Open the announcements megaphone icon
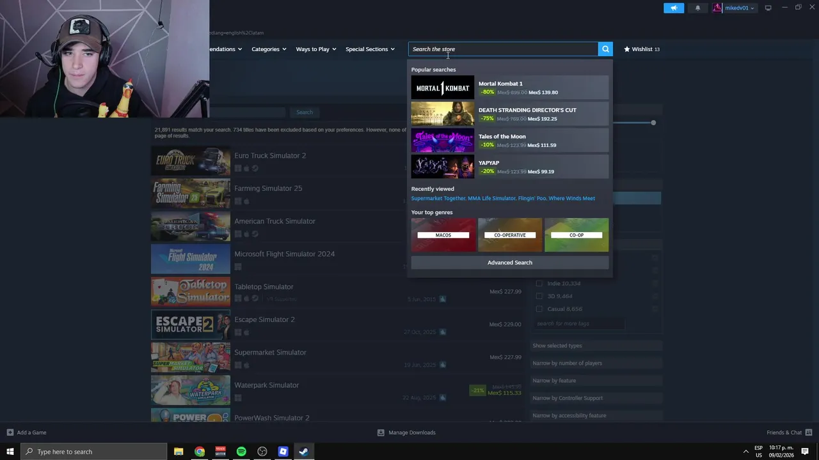 pyautogui.click(x=674, y=8)
